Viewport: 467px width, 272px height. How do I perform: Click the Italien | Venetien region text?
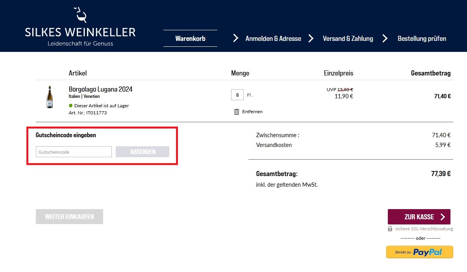[x=84, y=96]
